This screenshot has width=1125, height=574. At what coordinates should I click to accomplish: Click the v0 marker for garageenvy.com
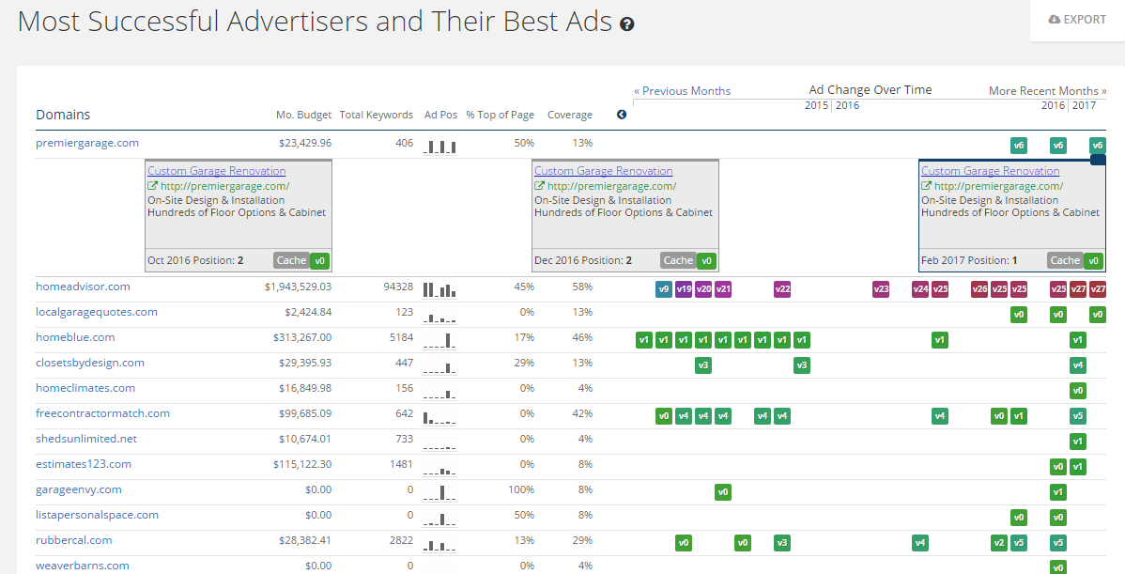pos(722,491)
